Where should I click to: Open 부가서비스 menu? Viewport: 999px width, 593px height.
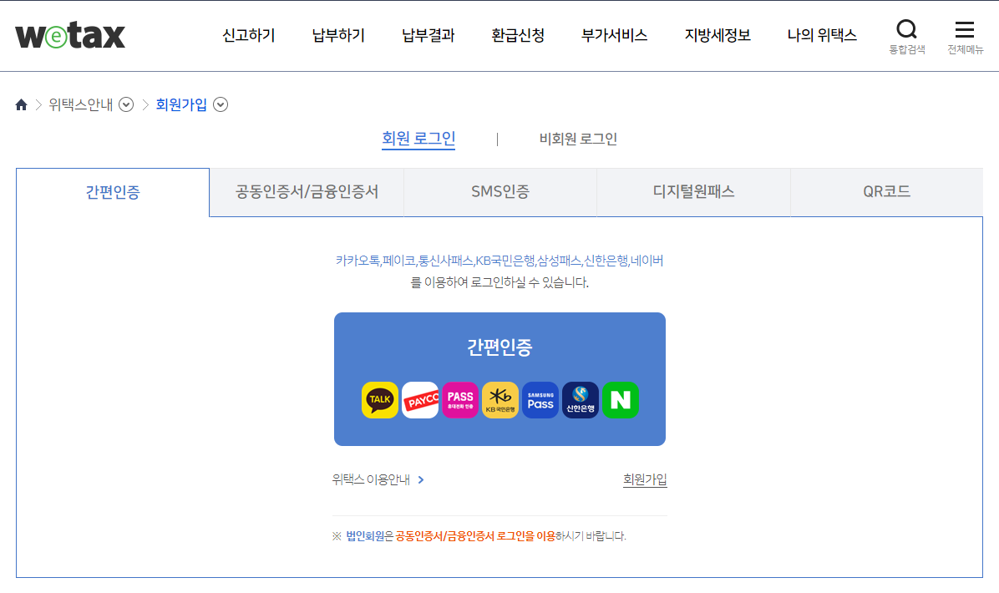(614, 36)
